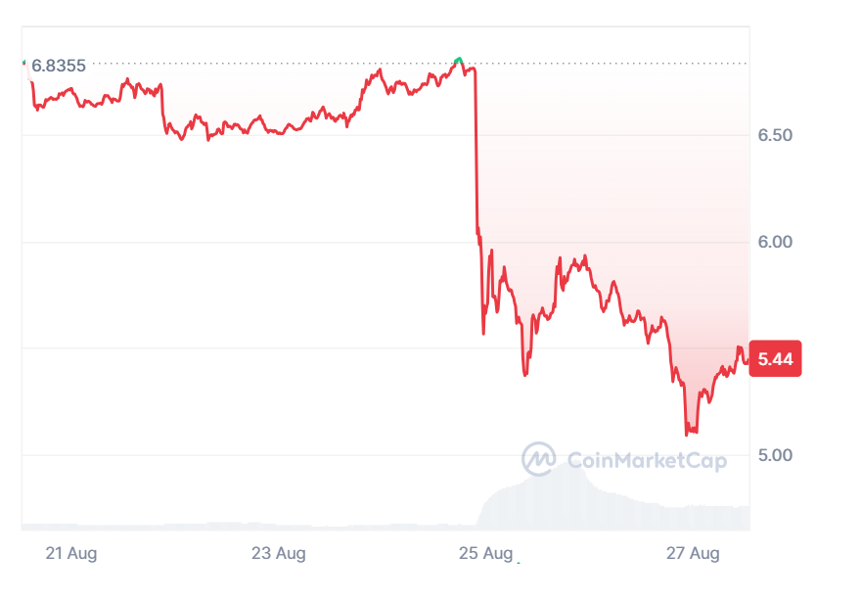Click the lowest price dip near 27 Aug
Image resolution: width=861 pixels, height=600 pixels.
click(x=687, y=434)
